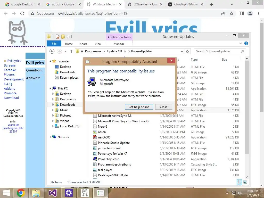Refresh the Software-Updates folder
Image resolution: width=264 pixels, height=198 pixels.
187,51
